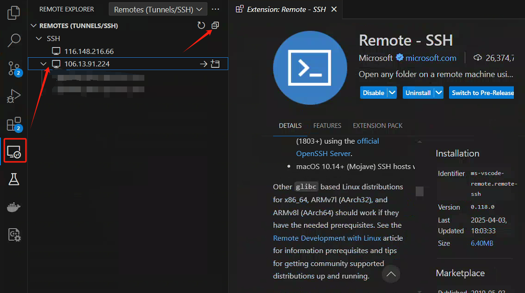Click the Disable extension button
This screenshot has width=525, height=293.
pos(373,93)
